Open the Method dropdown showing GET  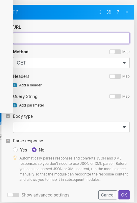[x=71, y=63]
